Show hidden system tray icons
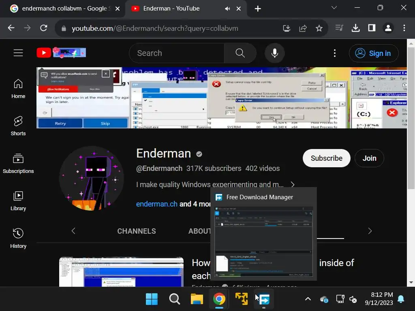This screenshot has height=311, width=415. [308, 299]
